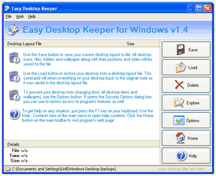Click the 'Use the Save button' instruction text
This screenshot has height=176, width=216.
[87, 59]
